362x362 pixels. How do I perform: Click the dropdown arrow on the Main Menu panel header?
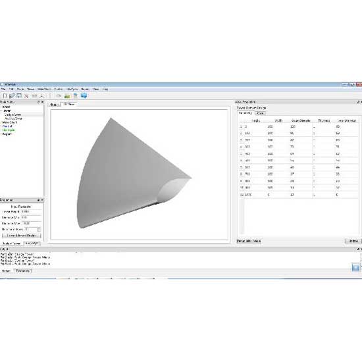[x=42, y=102]
